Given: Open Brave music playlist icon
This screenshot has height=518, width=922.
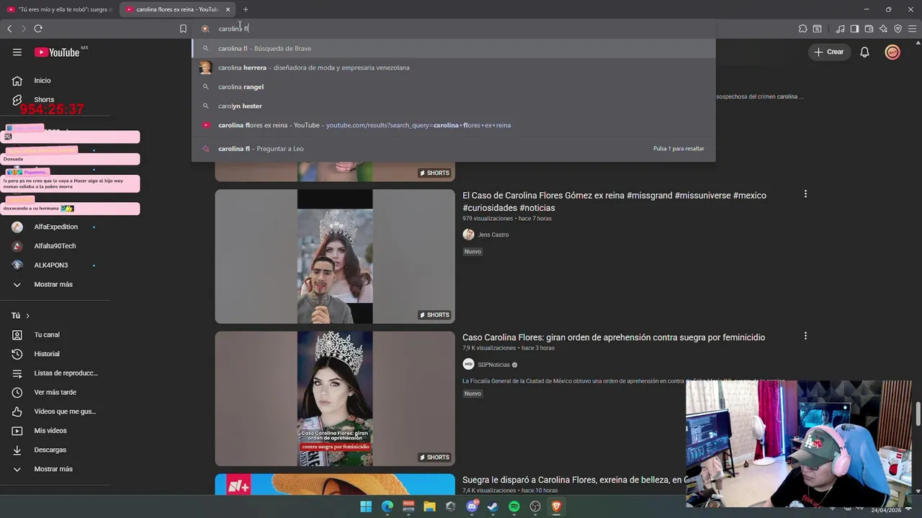Looking at the screenshot, I should [840, 29].
